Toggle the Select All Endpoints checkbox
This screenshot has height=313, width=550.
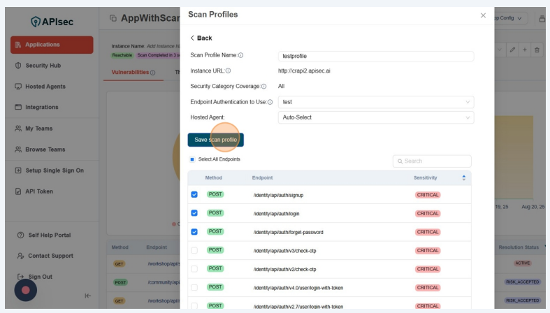click(193, 159)
